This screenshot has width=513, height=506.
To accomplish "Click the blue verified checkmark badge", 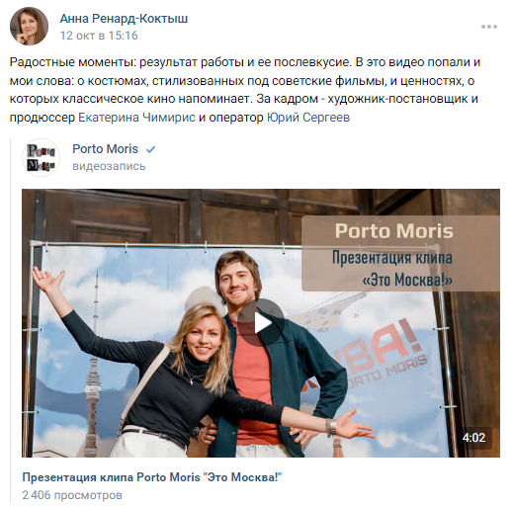I will point(150,149).
